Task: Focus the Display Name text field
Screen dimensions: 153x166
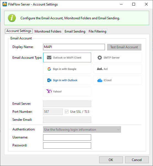Action: (74, 47)
